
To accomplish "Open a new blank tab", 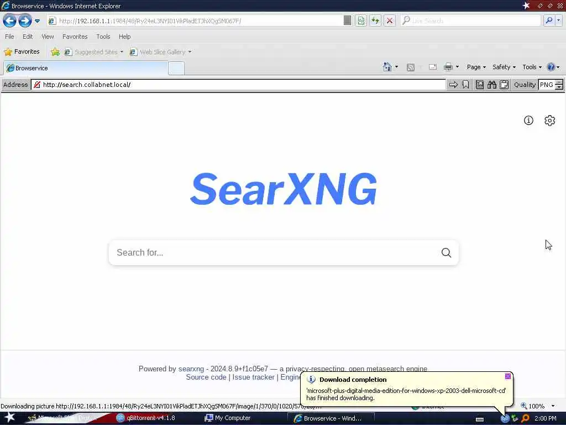I will pos(176,68).
